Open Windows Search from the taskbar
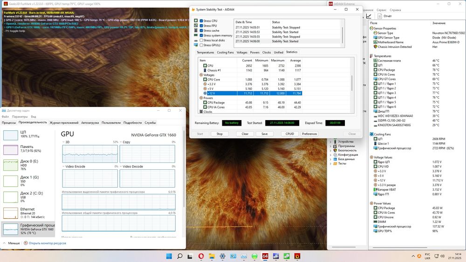 coord(179,256)
